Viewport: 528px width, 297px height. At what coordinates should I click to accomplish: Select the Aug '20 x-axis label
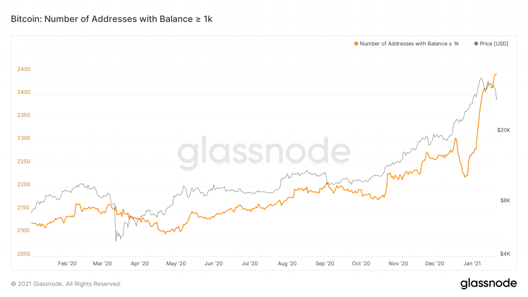point(287,264)
